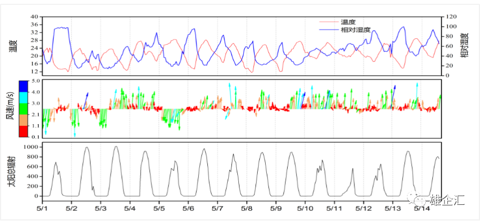This screenshot has height=221, width=480.
Task: Click the 400 tick on the solar radiation axis
Action: [x=33, y=176]
